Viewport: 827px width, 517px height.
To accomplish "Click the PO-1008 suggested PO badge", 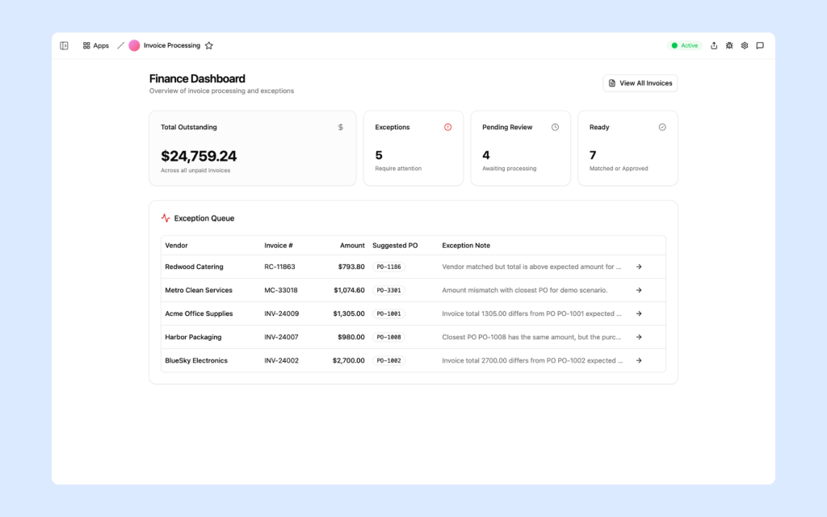I will click(388, 337).
